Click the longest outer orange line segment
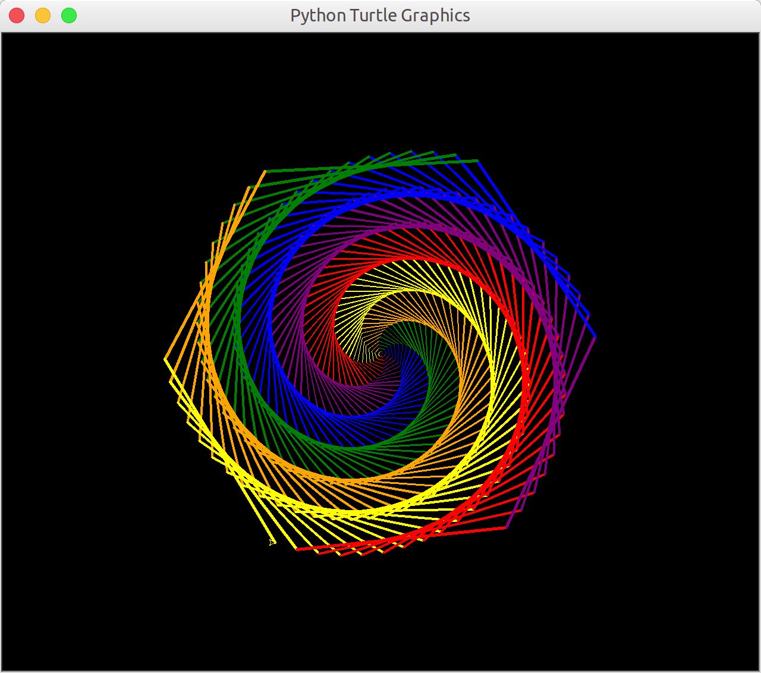 [x=215, y=265]
